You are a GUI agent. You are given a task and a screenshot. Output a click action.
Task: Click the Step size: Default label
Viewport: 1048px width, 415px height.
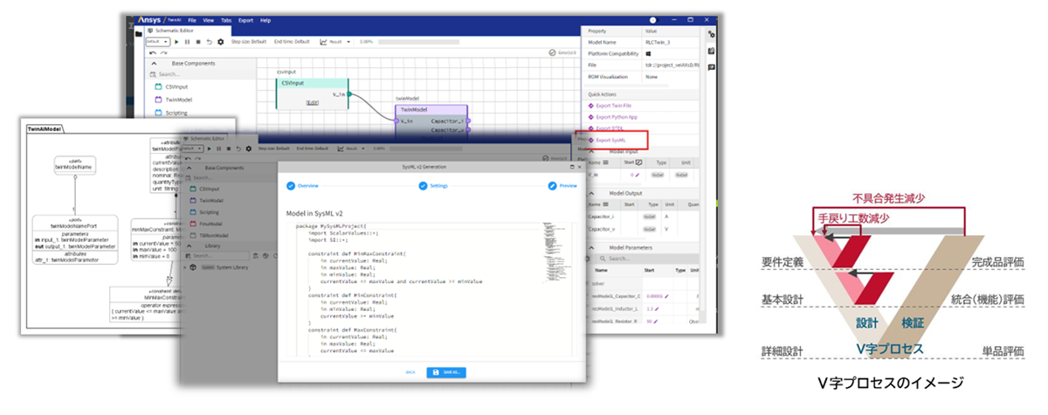tap(249, 41)
